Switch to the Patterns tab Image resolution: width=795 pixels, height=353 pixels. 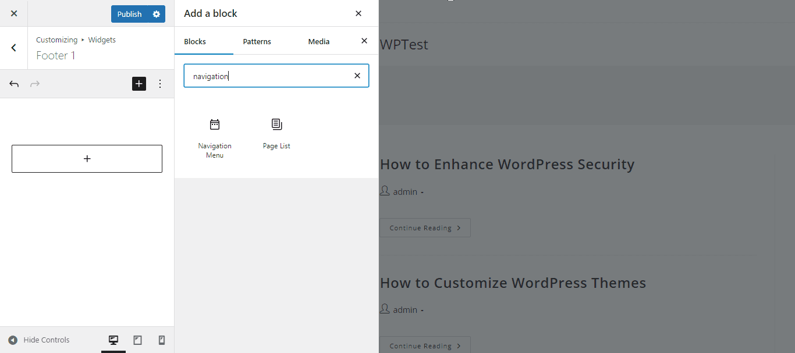[x=257, y=41]
